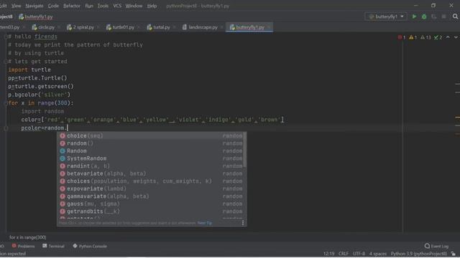
Task: Click the errors count indicator
Action: pyautogui.click(x=402, y=37)
